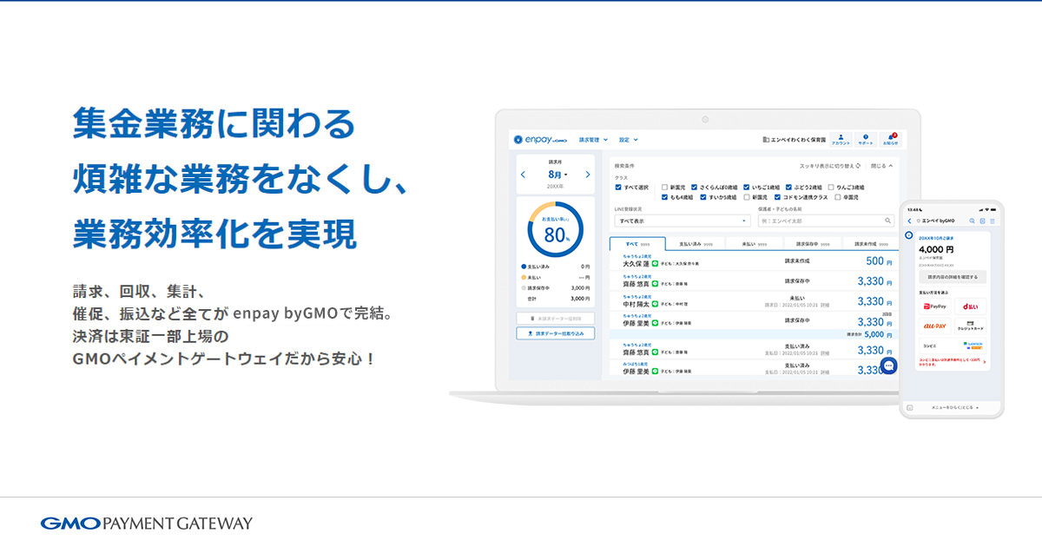
Task: Tap 請求内容の詳細を確認する on the phone
Action: coord(952,277)
